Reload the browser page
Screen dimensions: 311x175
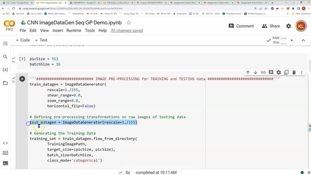pos(14,9)
